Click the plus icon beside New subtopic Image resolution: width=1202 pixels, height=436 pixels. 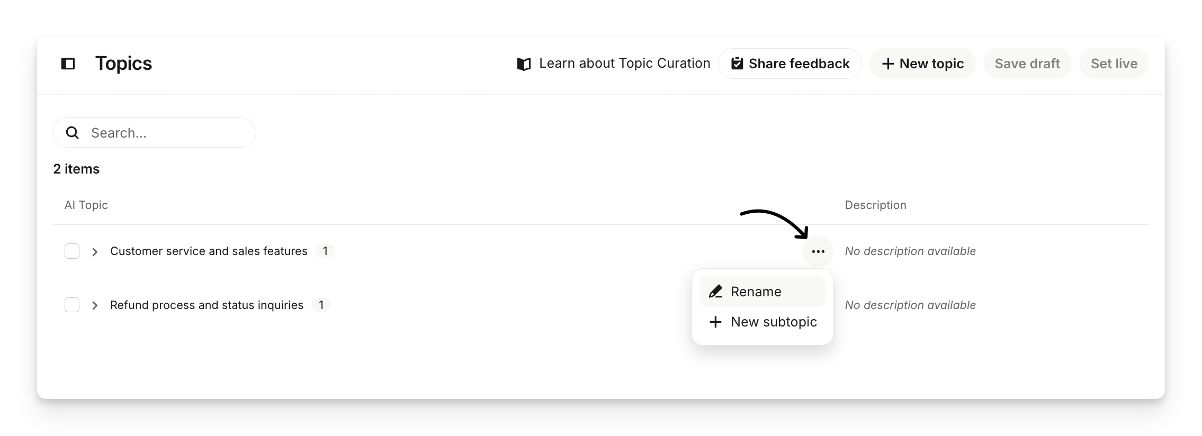tap(715, 322)
